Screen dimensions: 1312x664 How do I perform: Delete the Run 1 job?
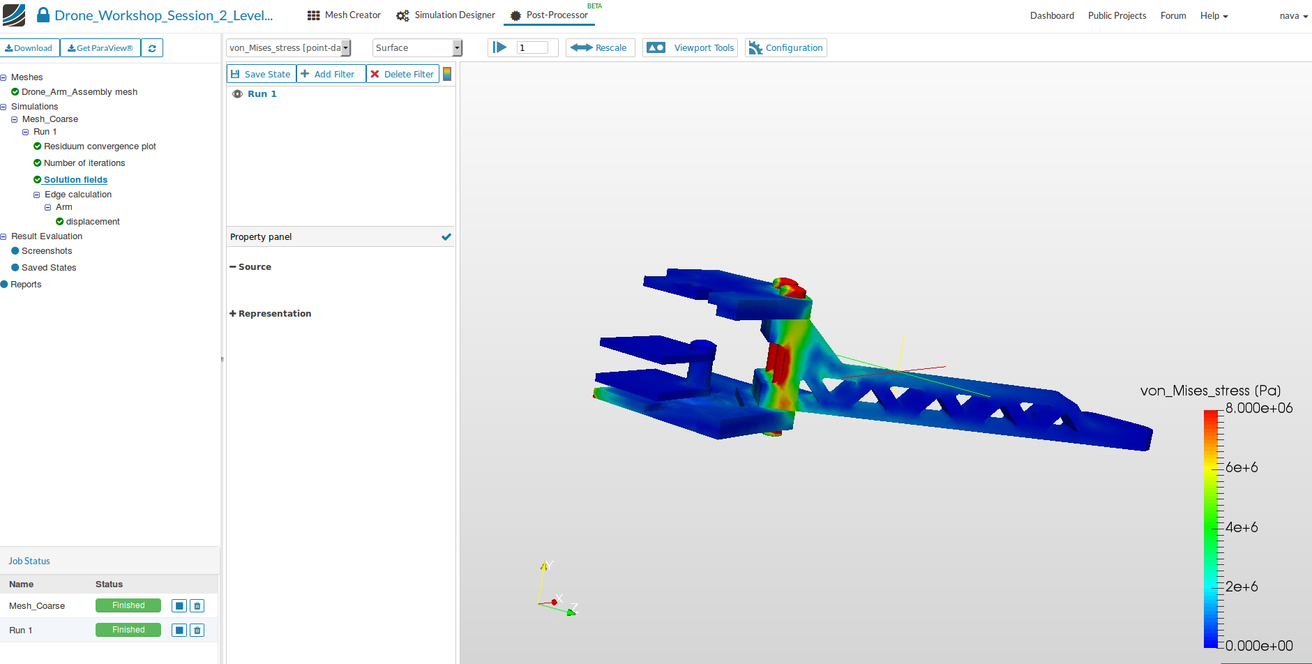pos(197,631)
